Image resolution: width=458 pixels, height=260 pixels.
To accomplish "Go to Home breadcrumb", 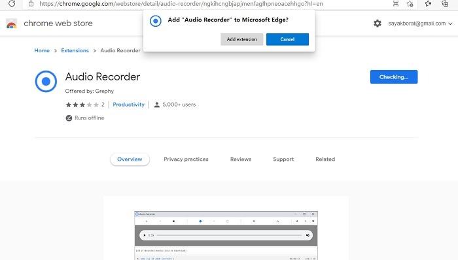I will [x=42, y=50].
